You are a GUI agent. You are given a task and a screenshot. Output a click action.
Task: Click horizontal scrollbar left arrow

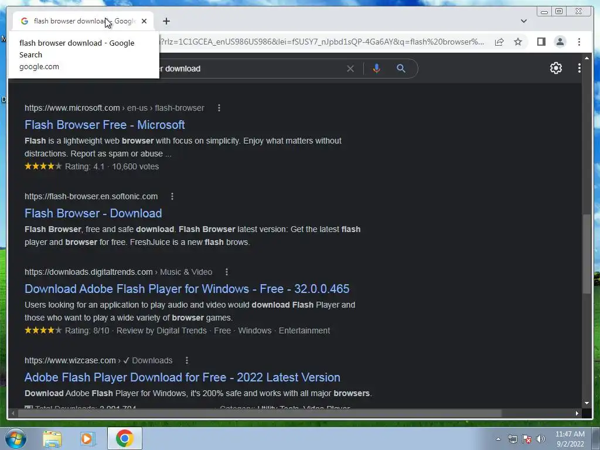coord(13,413)
